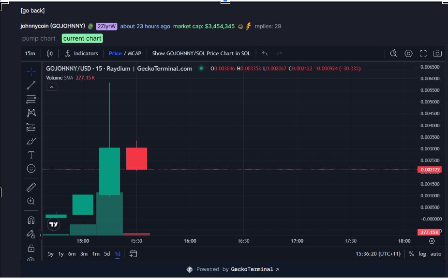Click the Volume SMA indicator label

click(60, 78)
